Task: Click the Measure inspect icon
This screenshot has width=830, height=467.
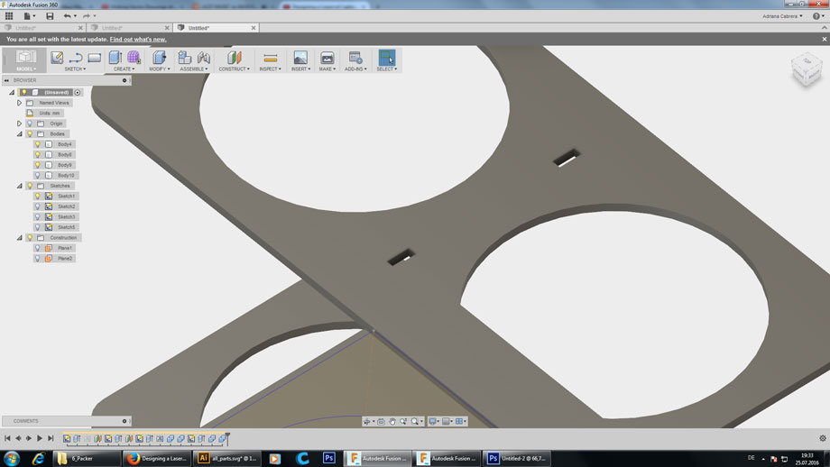Action: (270, 58)
